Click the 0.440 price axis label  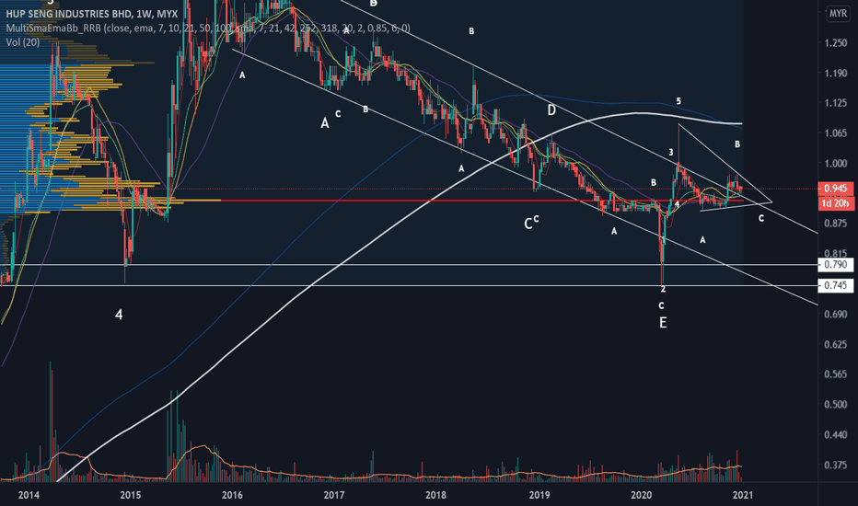tap(836, 435)
